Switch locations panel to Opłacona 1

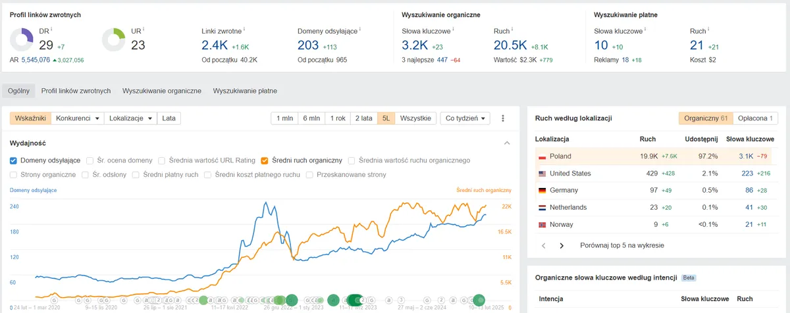754,118
